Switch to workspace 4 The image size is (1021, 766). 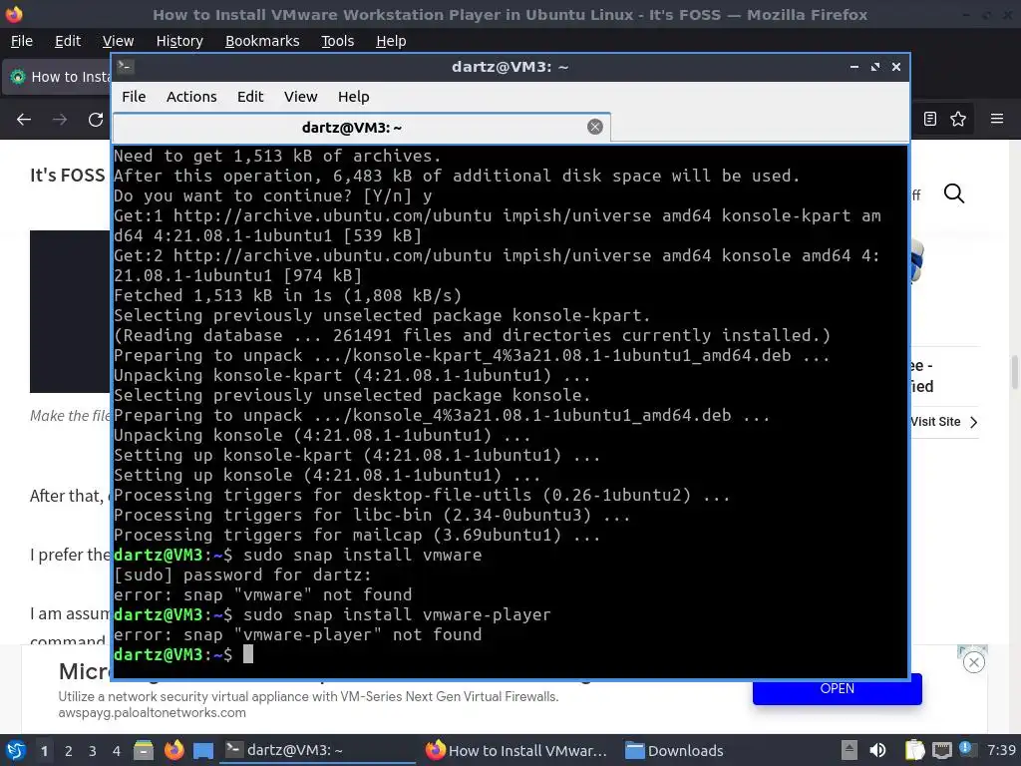coord(117,751)
